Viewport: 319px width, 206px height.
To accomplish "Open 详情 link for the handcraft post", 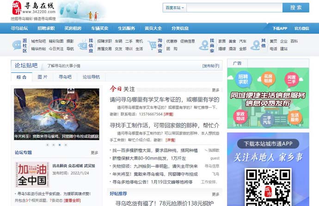I will (171, 140).
